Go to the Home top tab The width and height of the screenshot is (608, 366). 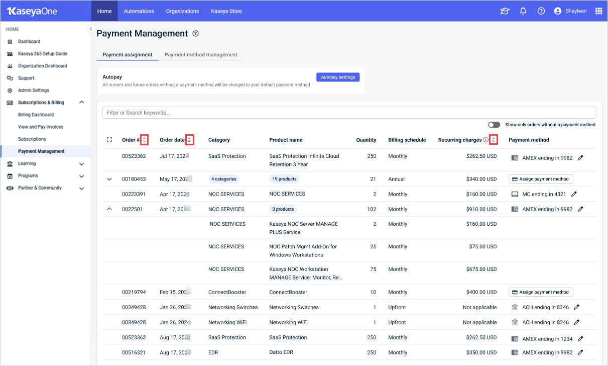104,11
